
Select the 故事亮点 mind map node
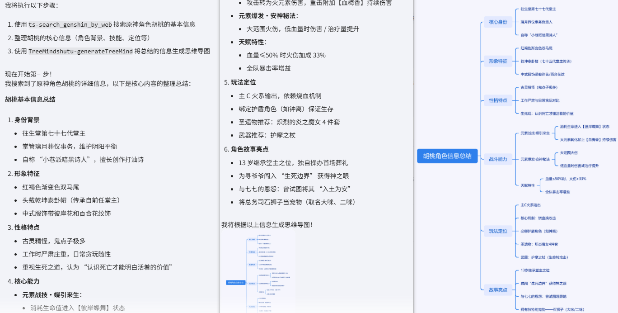498,290
